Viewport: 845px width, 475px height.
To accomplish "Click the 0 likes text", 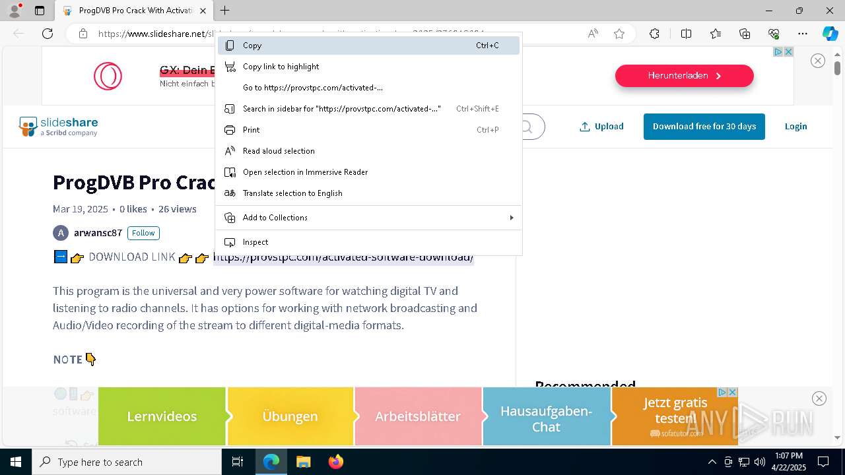I will [133, 209].
